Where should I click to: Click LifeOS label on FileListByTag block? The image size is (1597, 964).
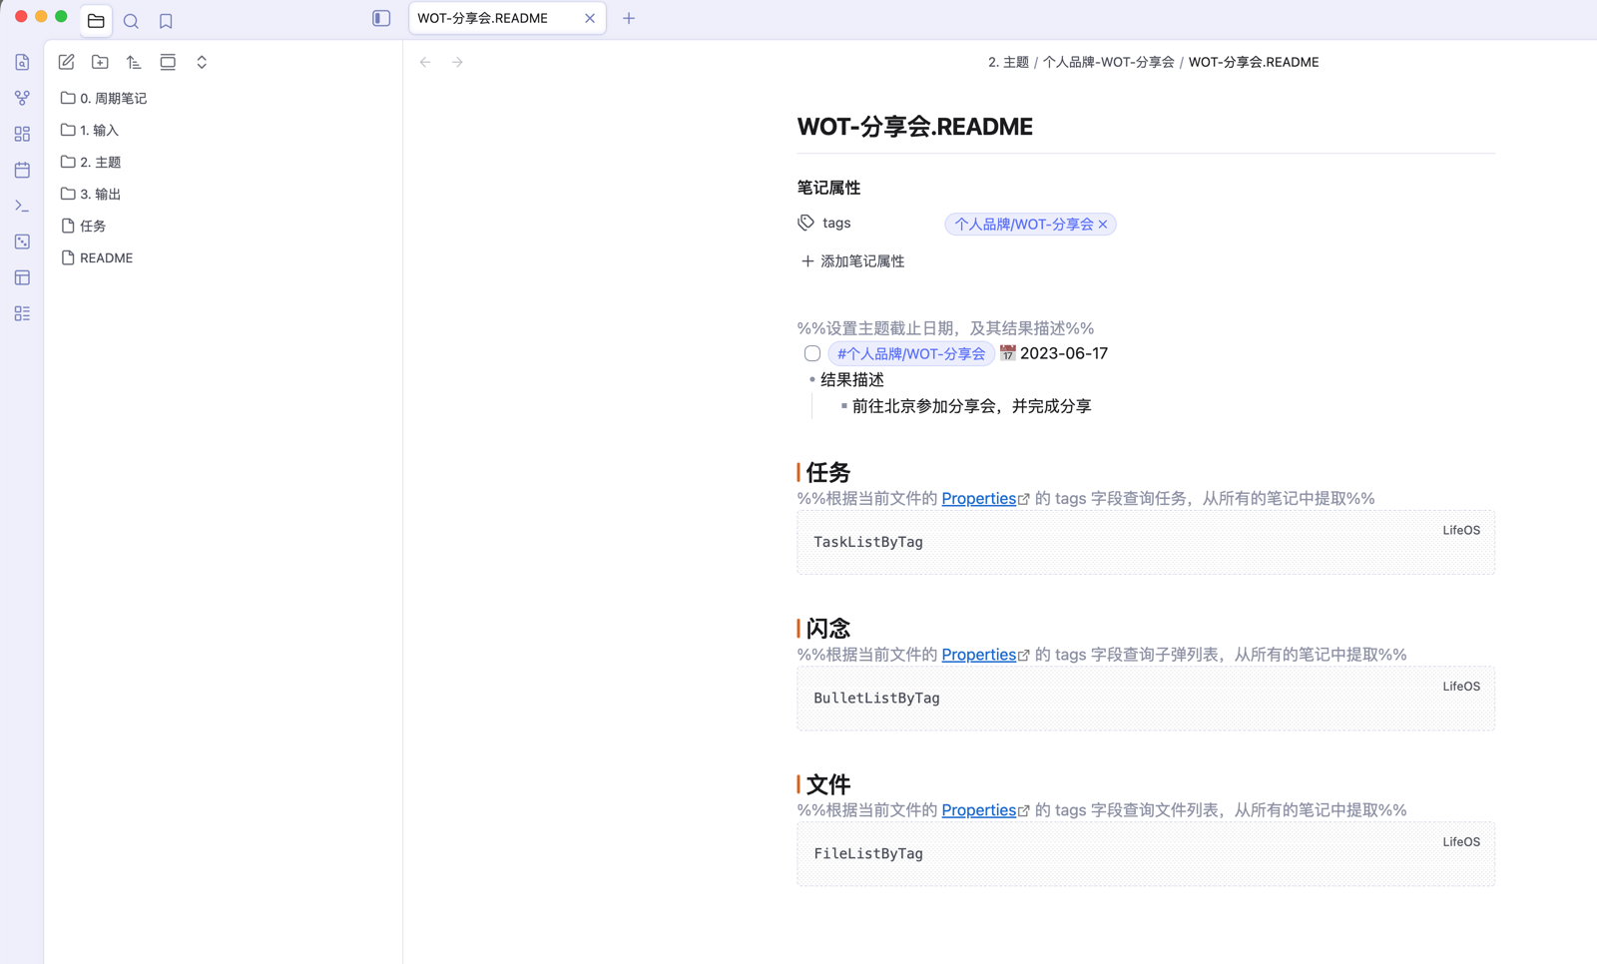pos(1461,842)
